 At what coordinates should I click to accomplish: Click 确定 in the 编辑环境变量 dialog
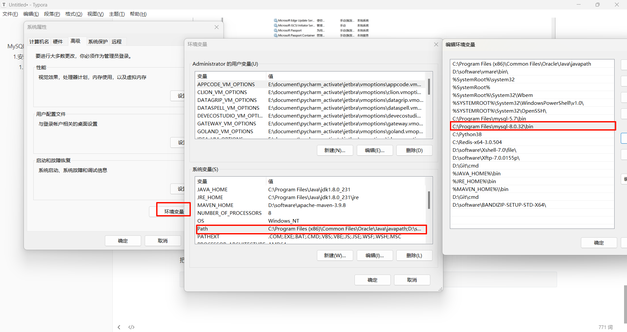pyautogui.click(x=599, y=243)
